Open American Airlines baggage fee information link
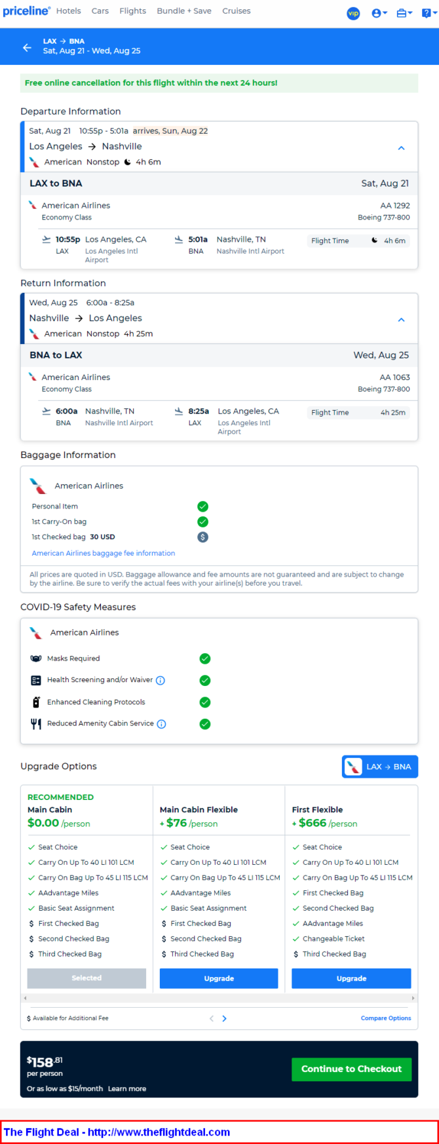 [x=104, y=553]
